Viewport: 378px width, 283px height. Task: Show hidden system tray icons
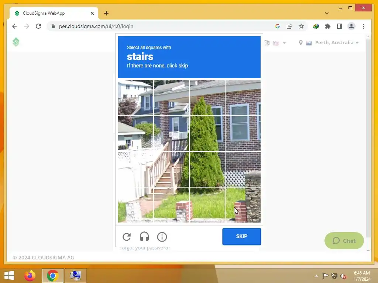[x=316, y=276]
